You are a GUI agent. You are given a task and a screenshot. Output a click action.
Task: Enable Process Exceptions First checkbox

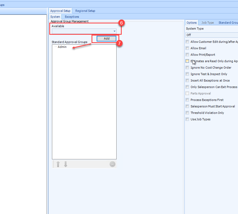pyautogui.click(x=187, y=100)
